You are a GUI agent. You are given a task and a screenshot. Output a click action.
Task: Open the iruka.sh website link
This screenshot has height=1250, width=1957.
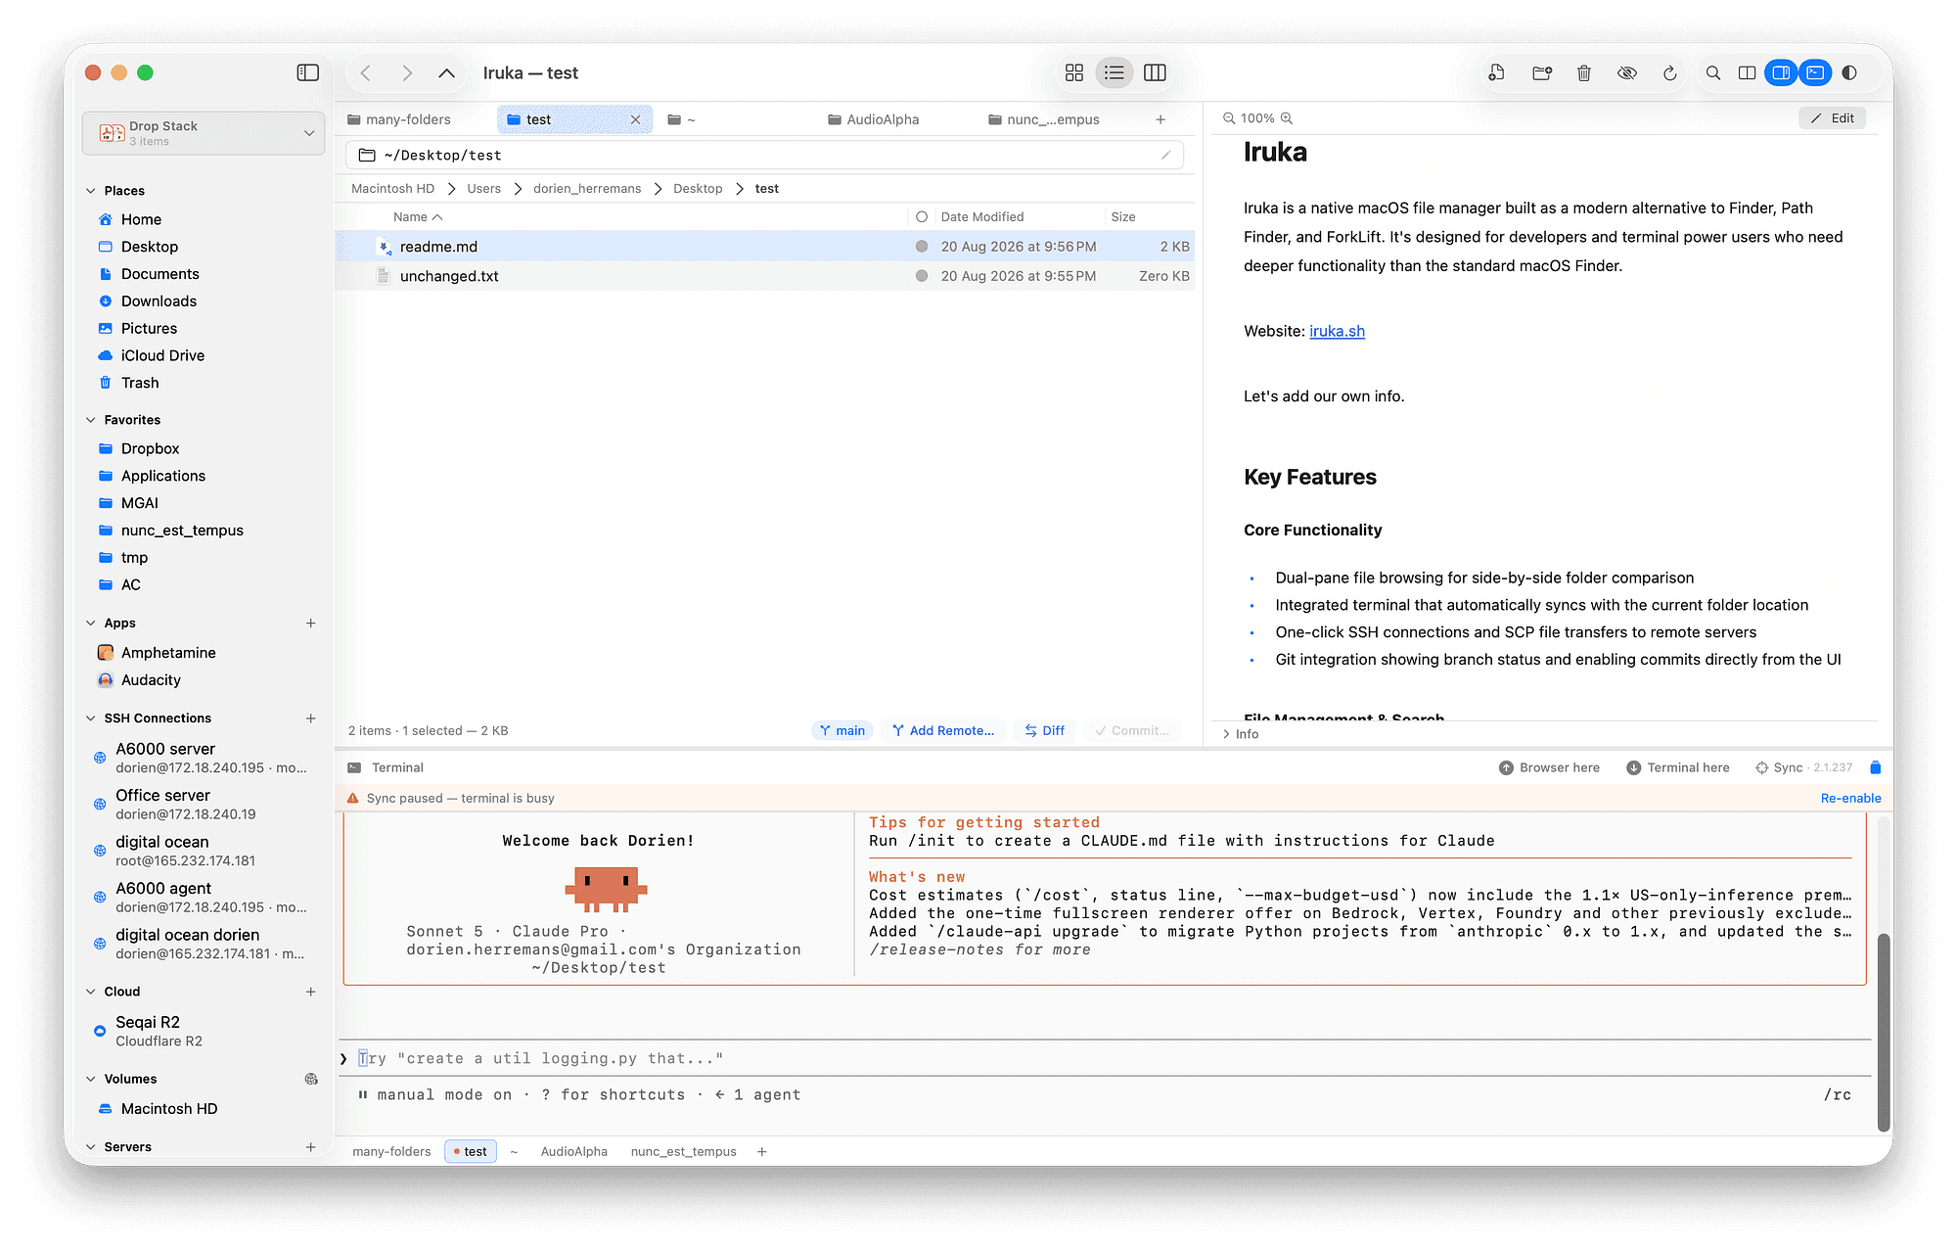pos(1337,331)
